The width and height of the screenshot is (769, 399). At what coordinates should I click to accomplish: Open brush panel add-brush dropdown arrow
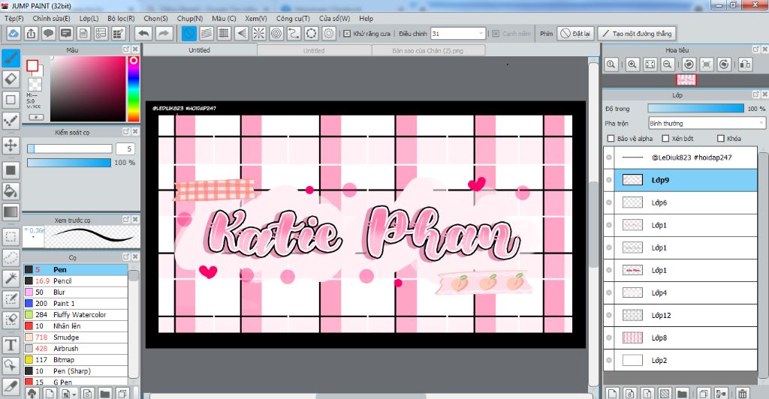pyautogui.click(x=74, y=394)
